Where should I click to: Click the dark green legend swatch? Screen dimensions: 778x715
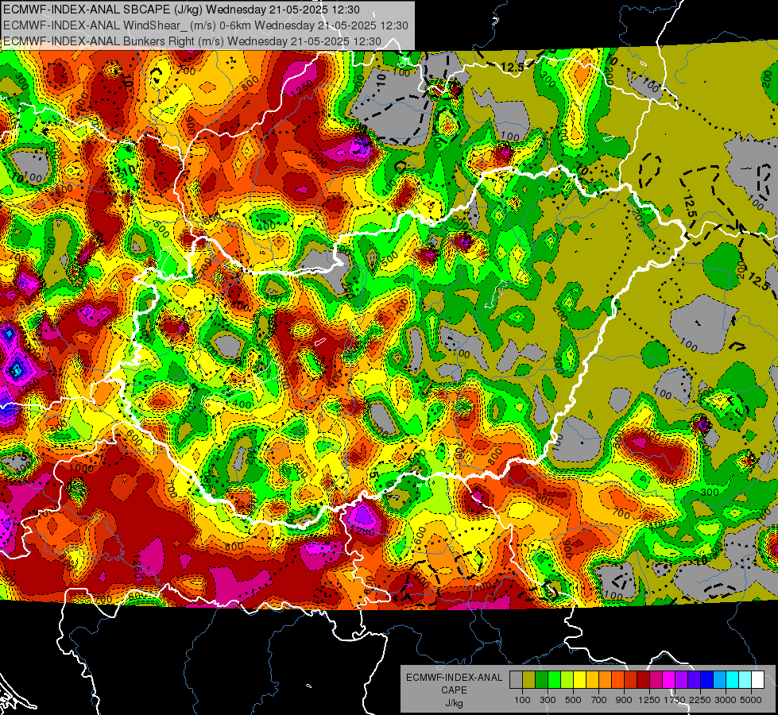click(x=541, y=680)
